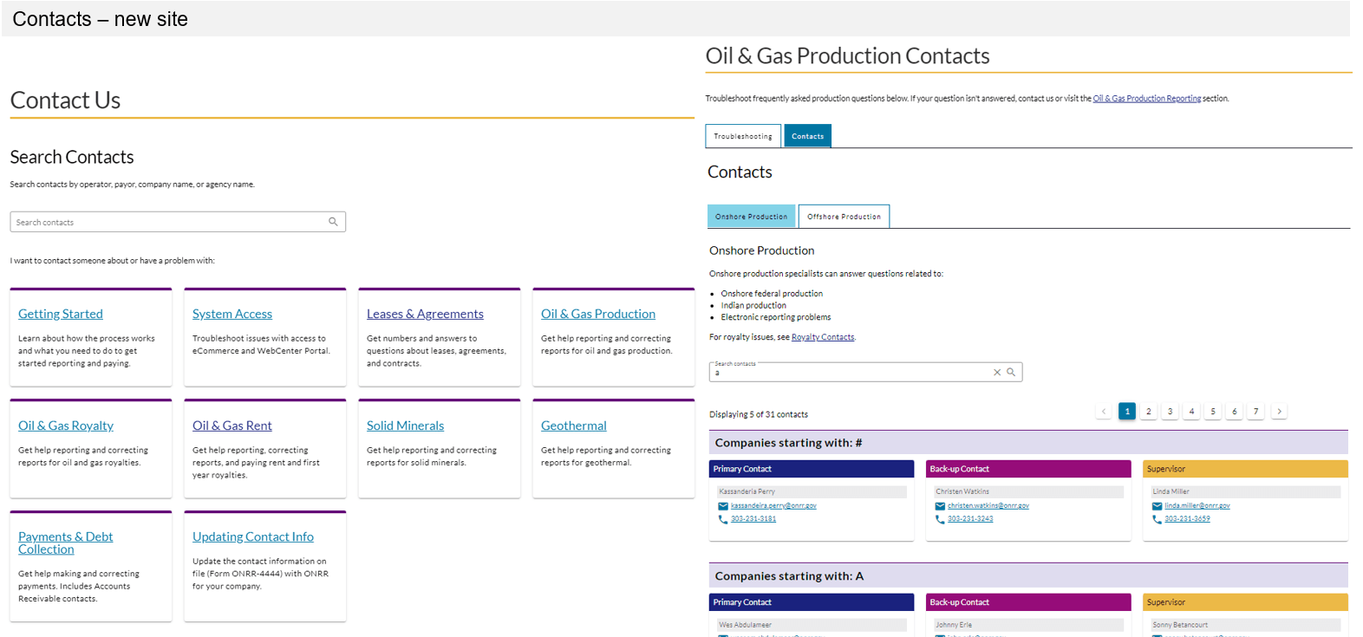The width and height of the screenshot is (1363, 637).
Task: Open the Oil & Gas Production Reporting link
Action: (x=1146, y=99)
